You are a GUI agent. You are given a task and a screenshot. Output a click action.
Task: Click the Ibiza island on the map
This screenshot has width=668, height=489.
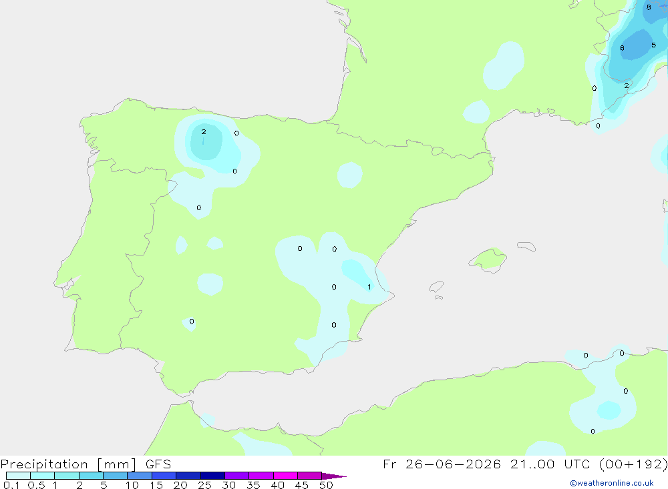[x=436, y=286]
